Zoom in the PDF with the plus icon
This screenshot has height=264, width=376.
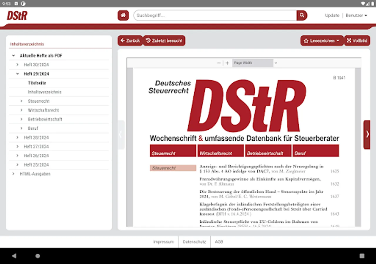point(227,63)
